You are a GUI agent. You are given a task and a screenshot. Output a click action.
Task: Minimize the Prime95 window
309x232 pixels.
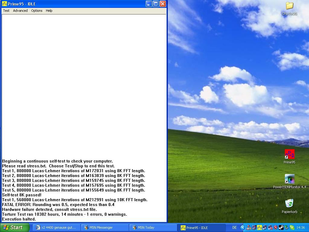coord(149,4)
